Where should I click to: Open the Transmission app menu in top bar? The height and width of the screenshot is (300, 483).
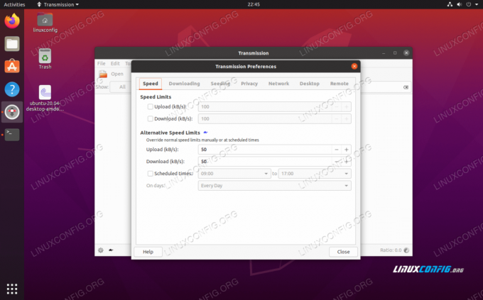tap(58, 4)
